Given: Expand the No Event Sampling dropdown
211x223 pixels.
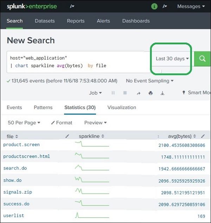Looking at the screenshot, I should [x=150, y=81].
